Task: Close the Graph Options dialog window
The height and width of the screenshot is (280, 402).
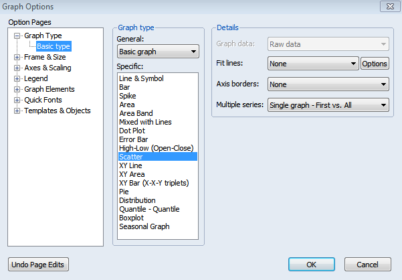Action: (388, 6)
